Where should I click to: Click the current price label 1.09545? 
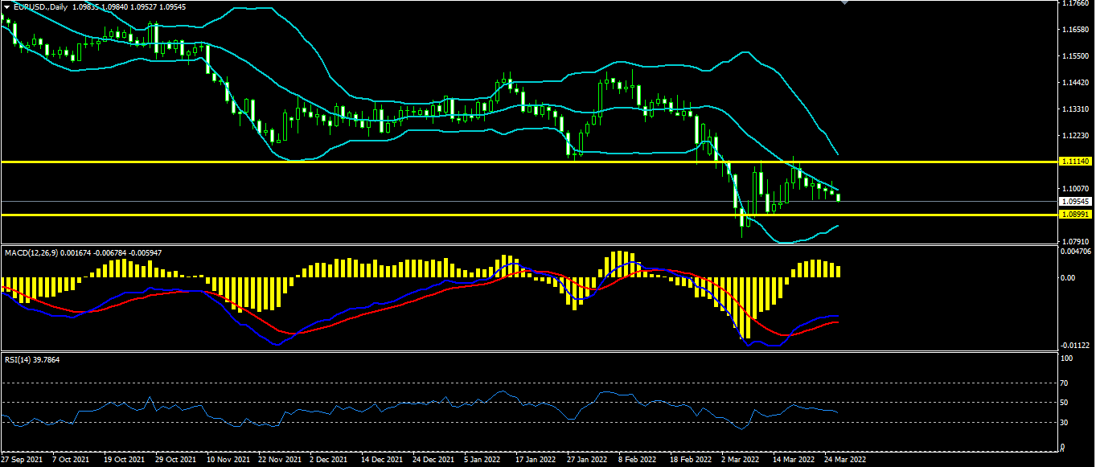click(1075, 201)
